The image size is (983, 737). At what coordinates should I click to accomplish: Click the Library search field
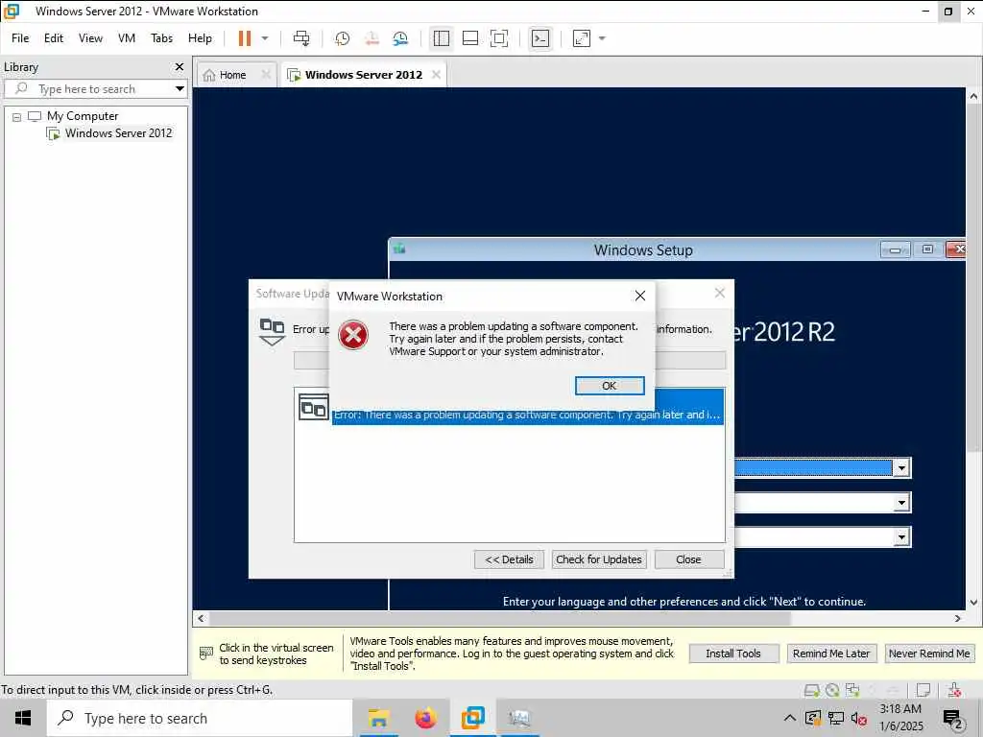pyautogui.click(x=94, y=89)
